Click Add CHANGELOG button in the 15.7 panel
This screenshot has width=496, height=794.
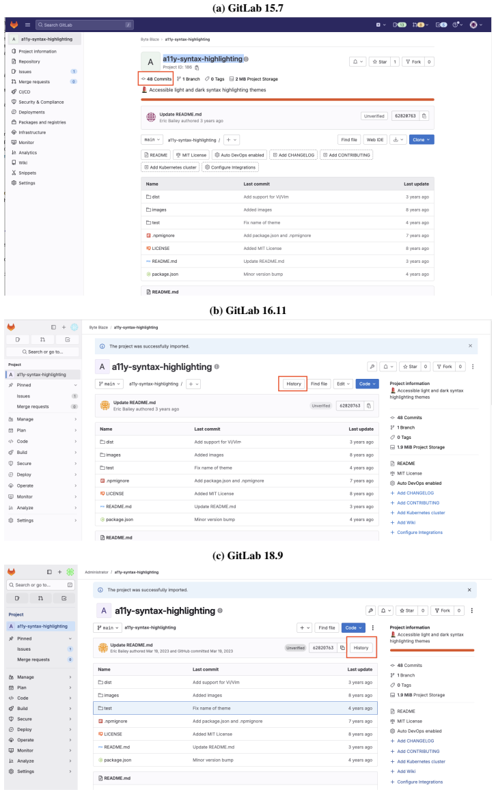click(x=293, y=155)
